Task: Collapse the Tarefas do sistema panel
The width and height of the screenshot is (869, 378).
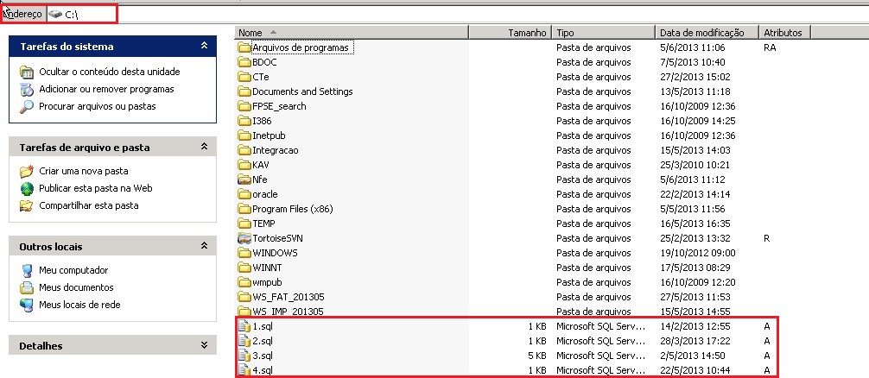Action: 204,46
